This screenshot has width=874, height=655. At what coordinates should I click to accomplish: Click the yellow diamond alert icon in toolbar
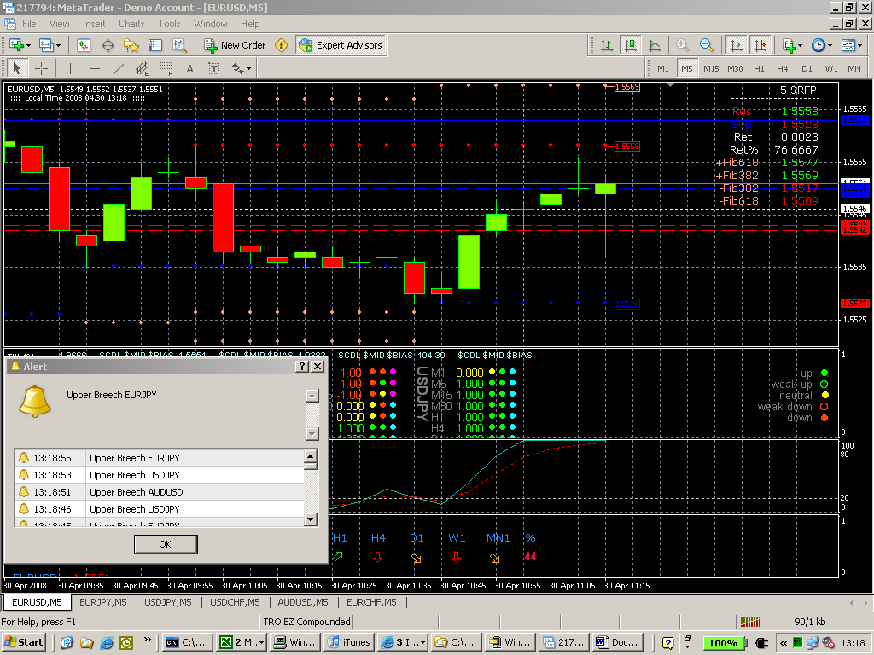pos(282,46)
